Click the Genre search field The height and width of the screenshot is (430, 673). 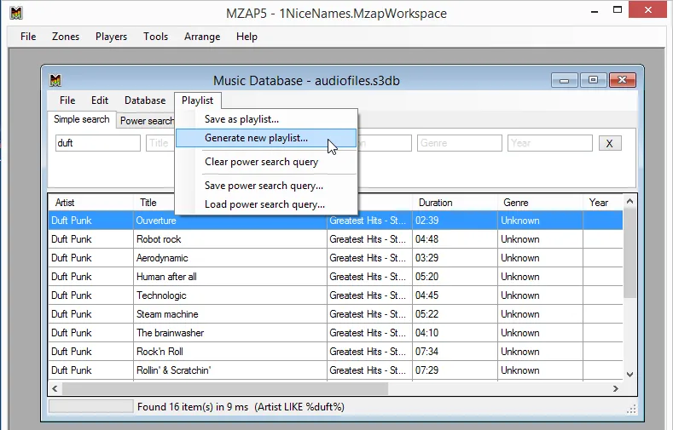tap(459, 143)
